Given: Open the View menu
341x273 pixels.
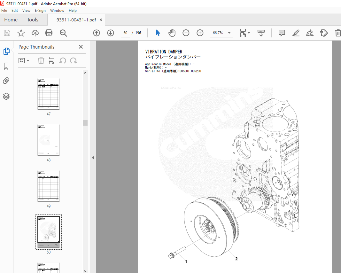Looking at the screenshot, I should coord(26,11).
